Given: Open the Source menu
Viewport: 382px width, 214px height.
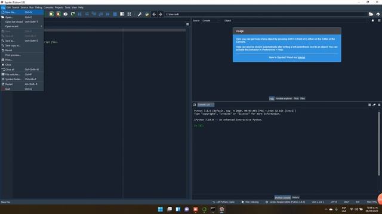Looking at the screenshot, I should (x=24, y=8).
